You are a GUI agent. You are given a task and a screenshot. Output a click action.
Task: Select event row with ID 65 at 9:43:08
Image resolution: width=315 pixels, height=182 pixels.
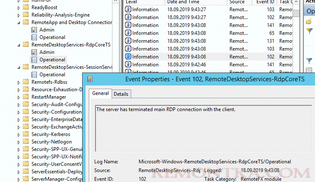pyautogui.click(x=208, y=33)
